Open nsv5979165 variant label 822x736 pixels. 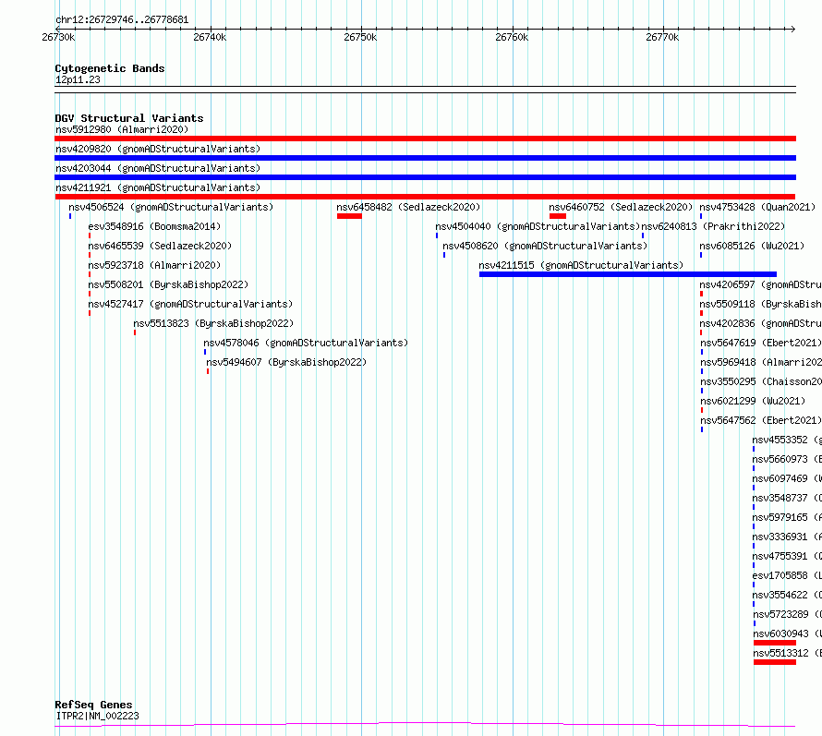(787, 517)
